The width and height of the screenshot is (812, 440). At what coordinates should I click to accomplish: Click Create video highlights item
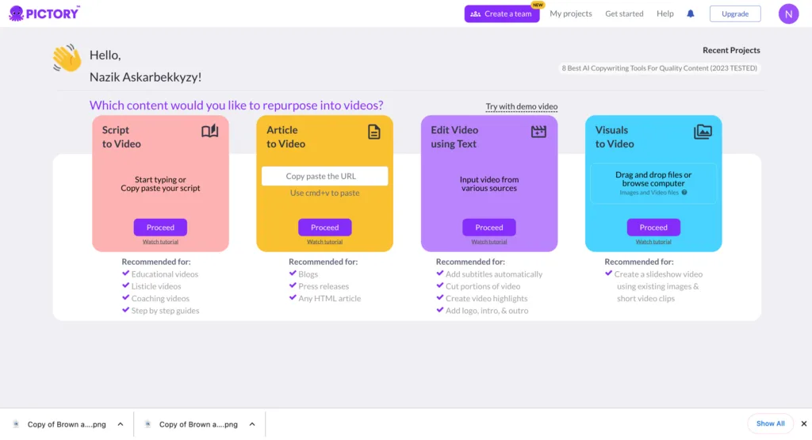point(486,299)
